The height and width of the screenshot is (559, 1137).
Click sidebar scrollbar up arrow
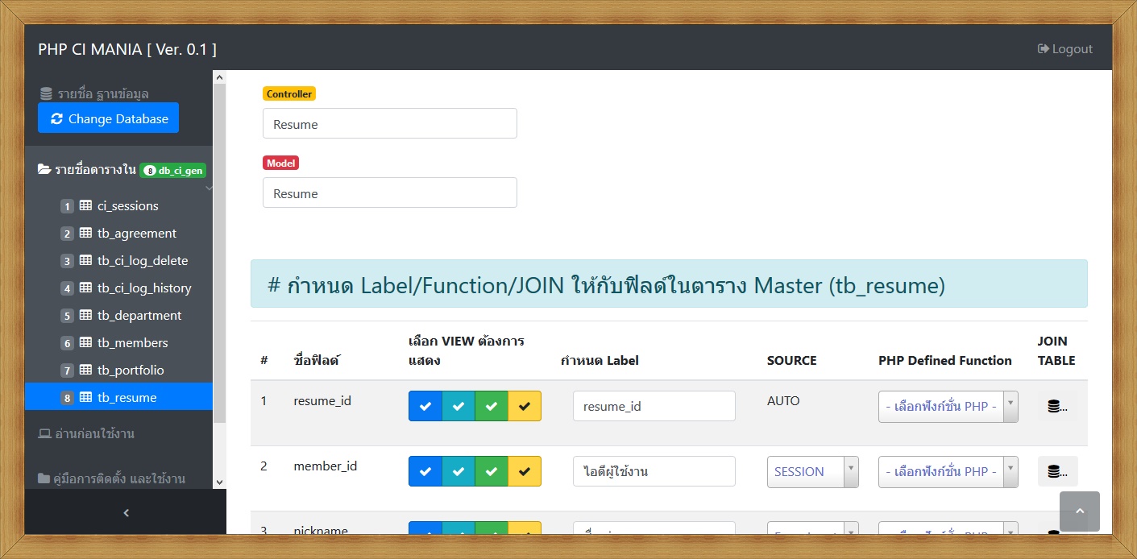pos(219,77)
